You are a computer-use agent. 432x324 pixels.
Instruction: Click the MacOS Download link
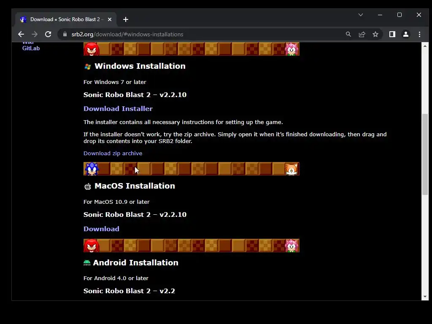coord(101,229)
